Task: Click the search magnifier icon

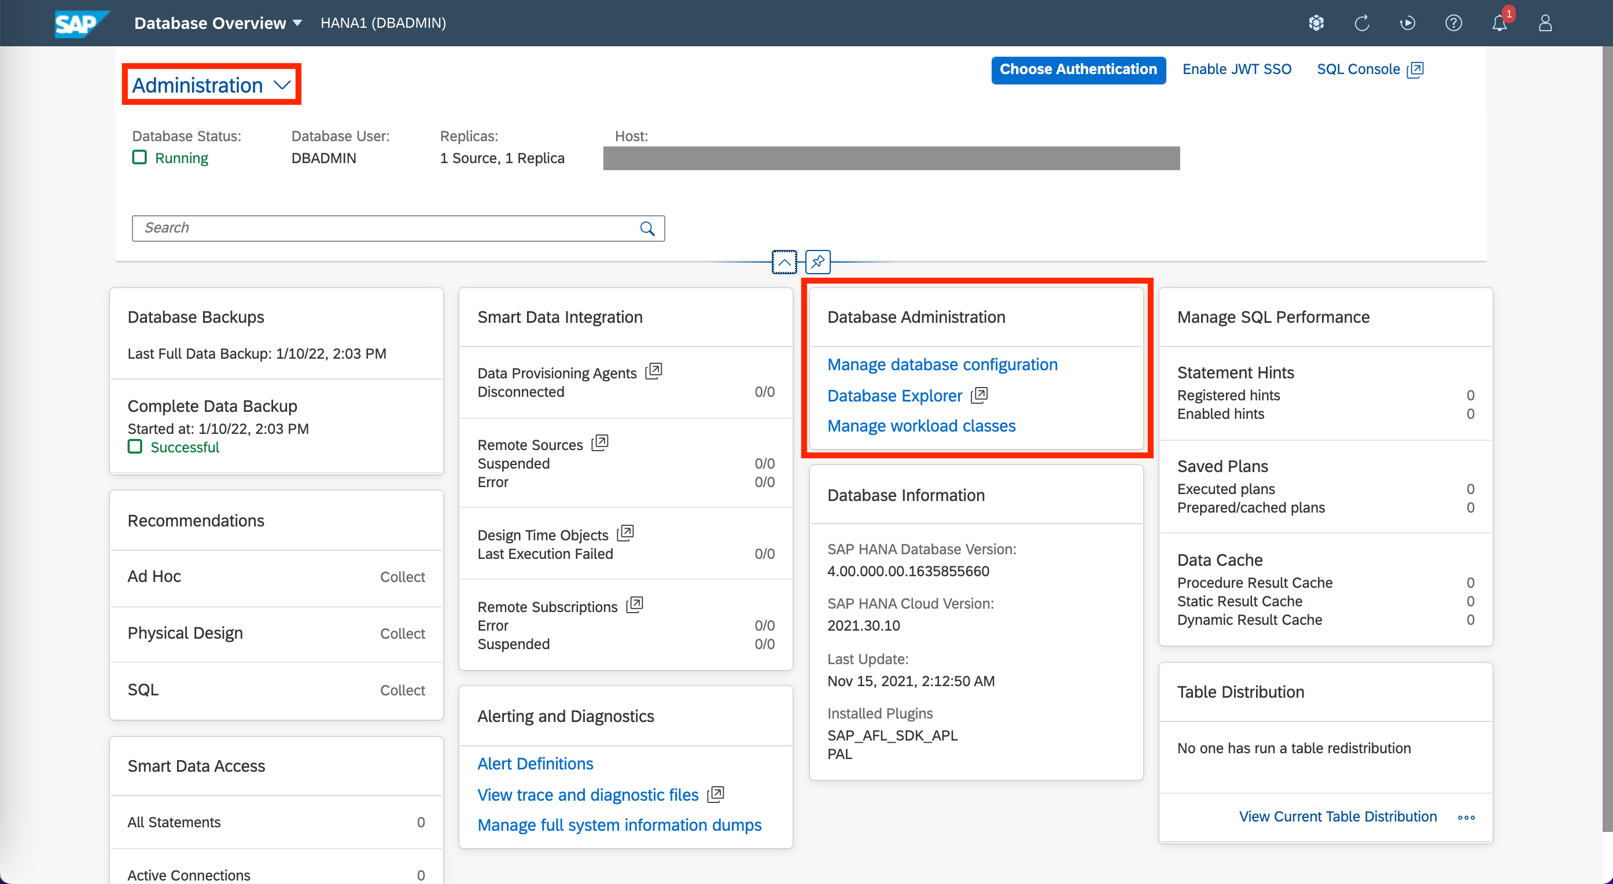Action: (647, 229)
